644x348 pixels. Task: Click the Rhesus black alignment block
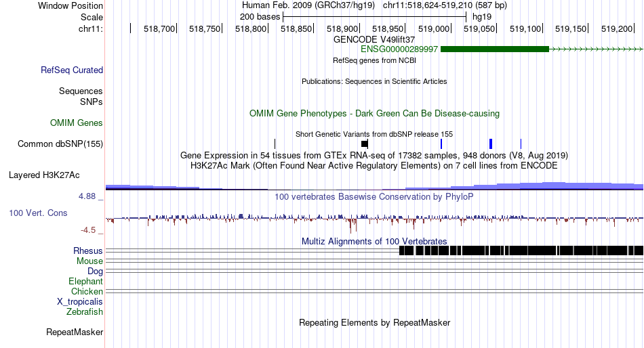tap(521, 251)
